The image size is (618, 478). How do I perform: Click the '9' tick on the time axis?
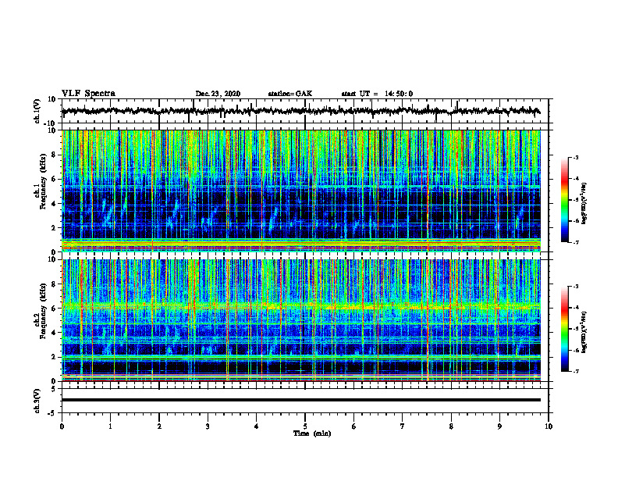[499, 426]
